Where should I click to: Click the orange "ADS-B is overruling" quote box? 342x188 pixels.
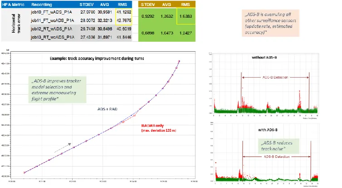click(270, 23)
